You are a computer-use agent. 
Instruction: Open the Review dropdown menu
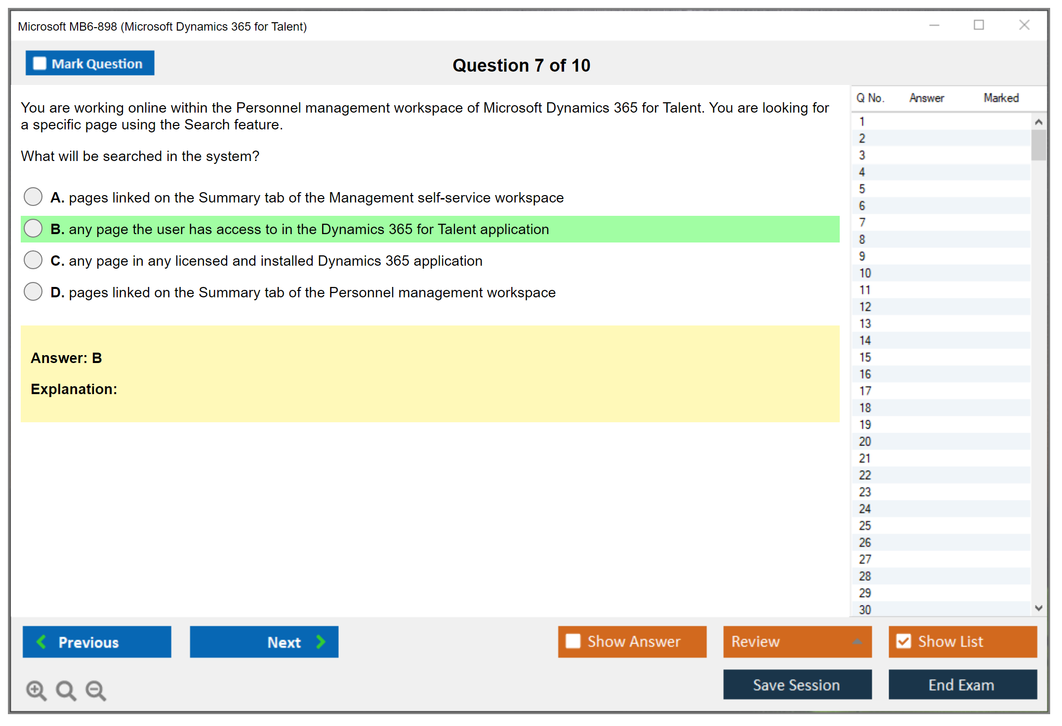click(797, 641)
